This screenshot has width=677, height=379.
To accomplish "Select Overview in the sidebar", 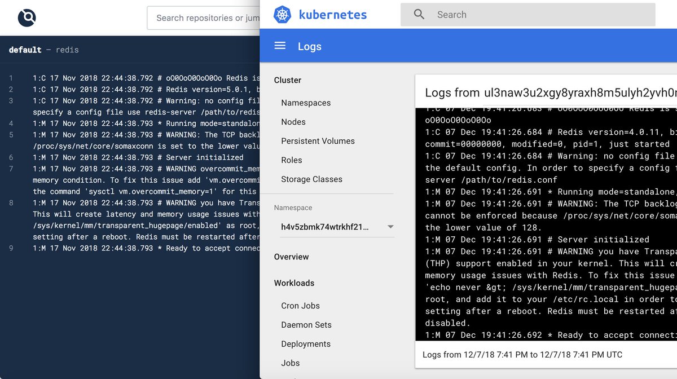I will 292,257.
